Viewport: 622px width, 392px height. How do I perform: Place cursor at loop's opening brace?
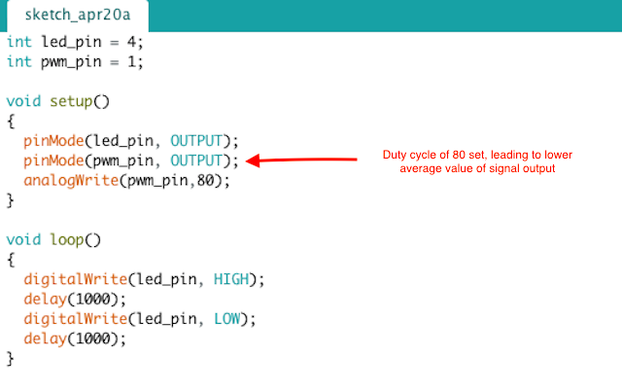(x=11, y=260)
